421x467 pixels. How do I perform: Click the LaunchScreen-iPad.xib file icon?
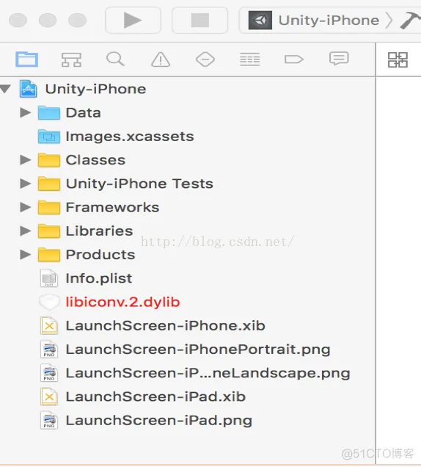[49, 397]
